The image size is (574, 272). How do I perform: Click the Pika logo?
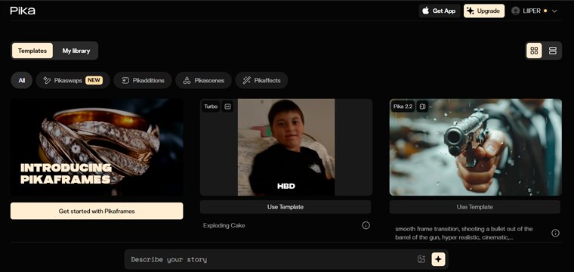click(x=23, y=11)
